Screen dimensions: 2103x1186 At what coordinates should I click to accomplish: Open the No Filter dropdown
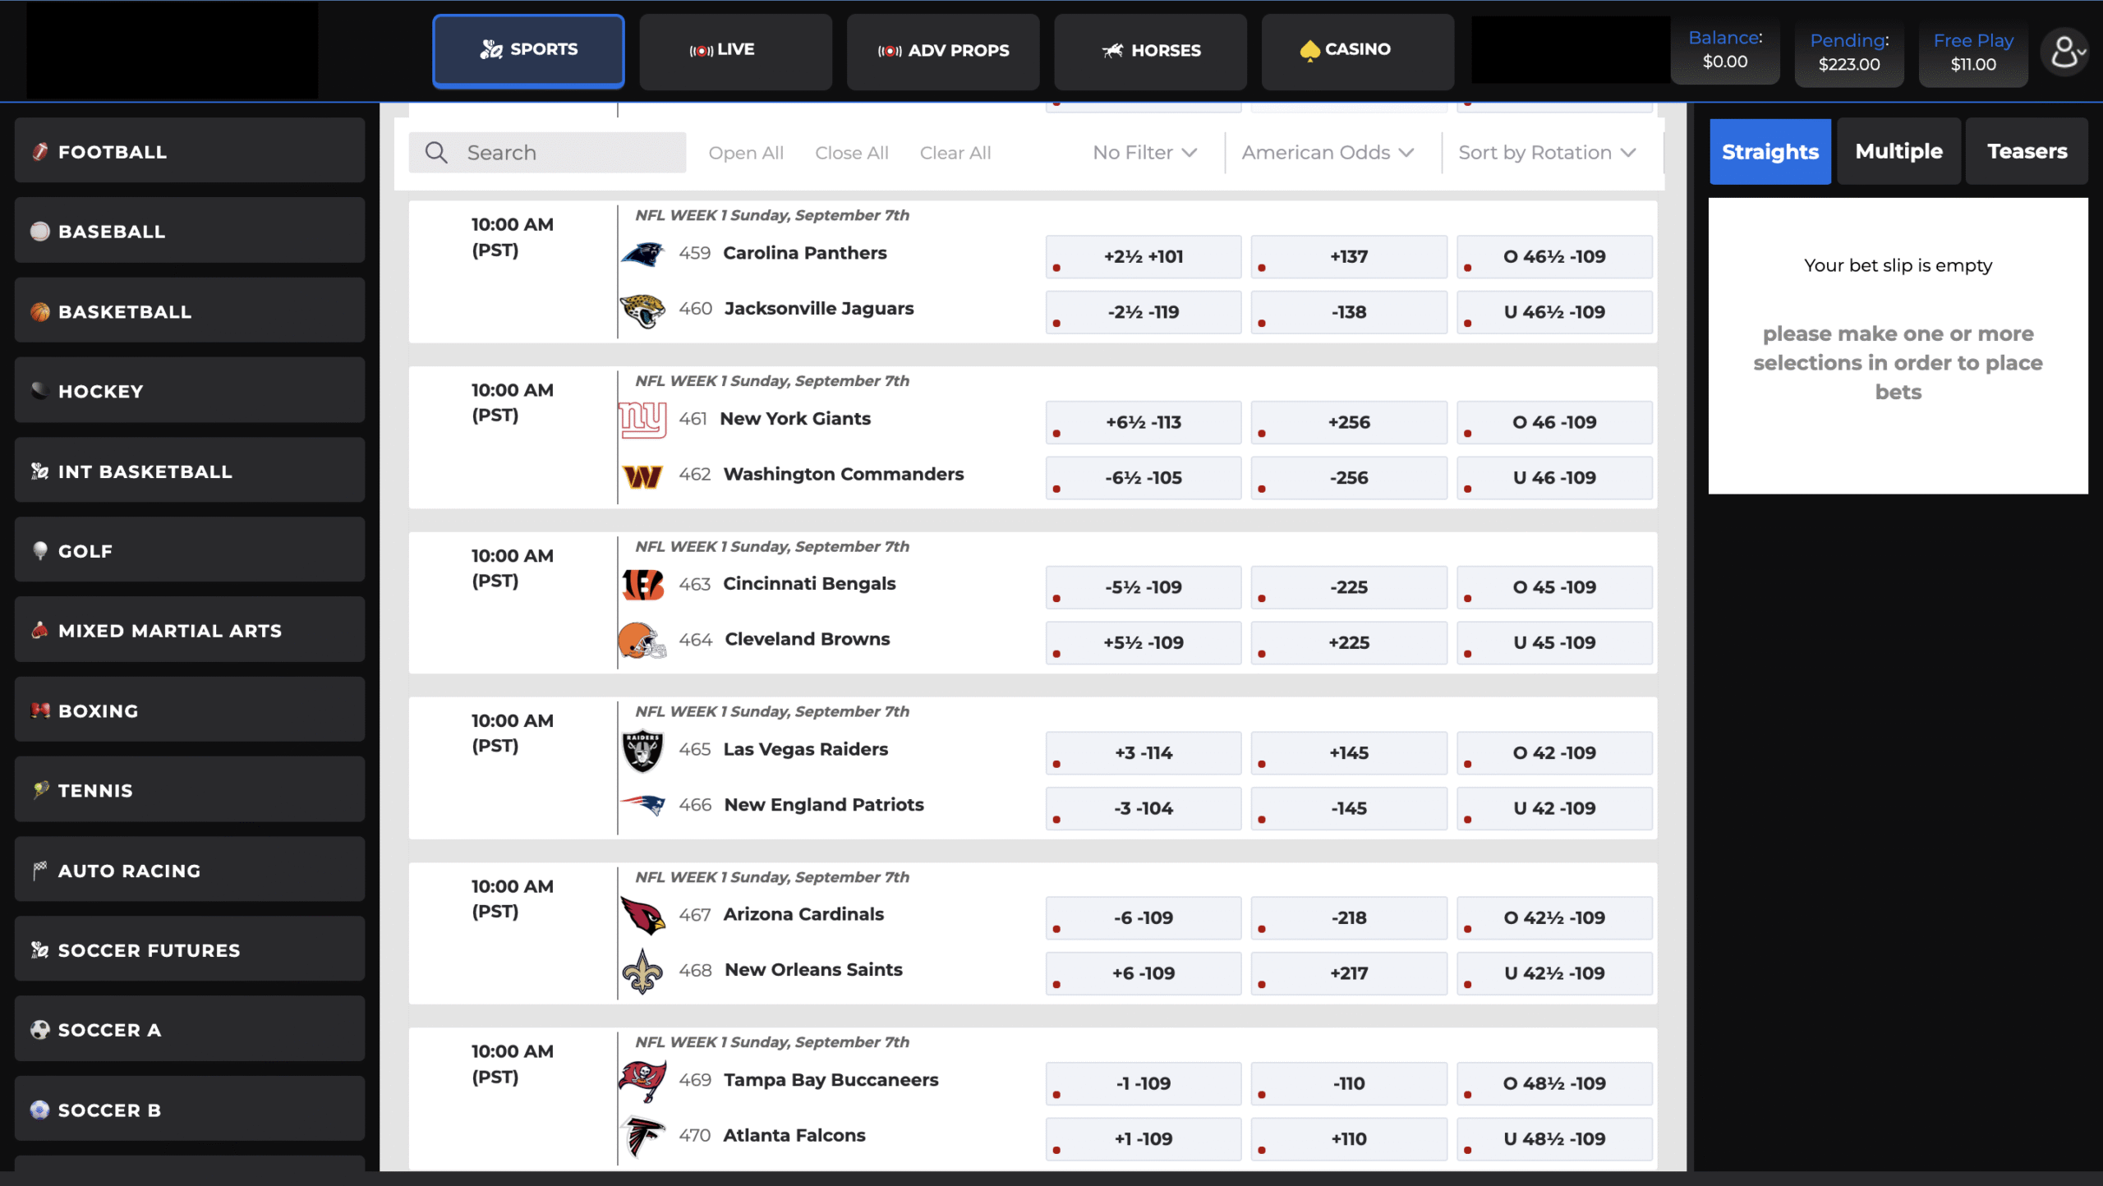[1144, 153]
